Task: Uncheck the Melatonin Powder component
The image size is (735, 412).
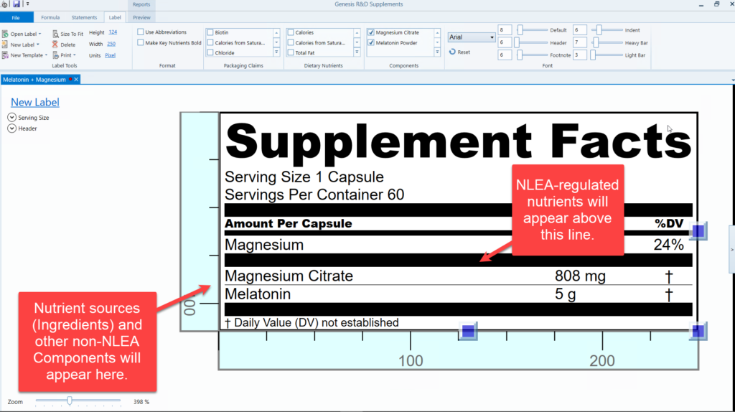Action: click(x=371, y=42)
